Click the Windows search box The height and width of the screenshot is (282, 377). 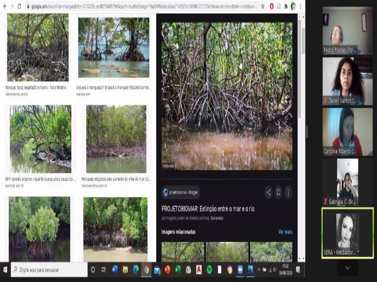coord(50,270)
